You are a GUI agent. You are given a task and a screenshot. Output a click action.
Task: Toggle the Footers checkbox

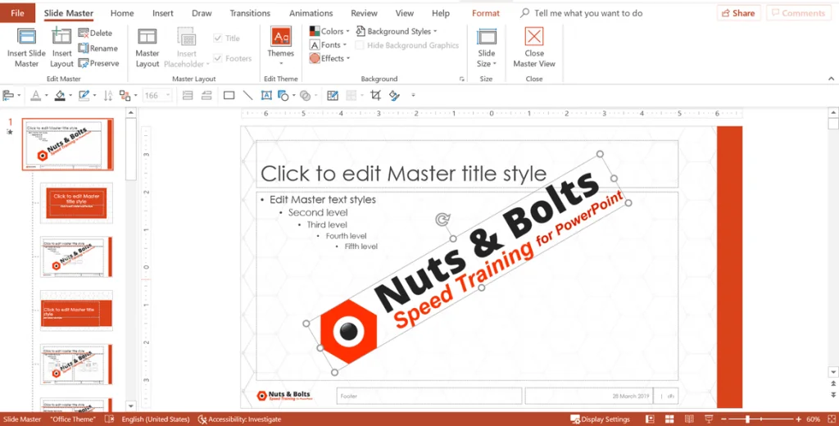coord(218,58)
